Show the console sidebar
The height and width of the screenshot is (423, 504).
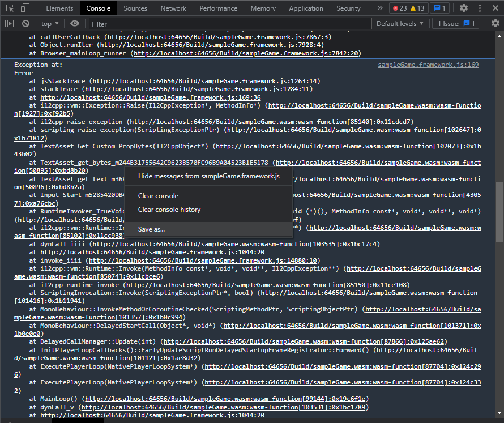click(x=9, y=24)
